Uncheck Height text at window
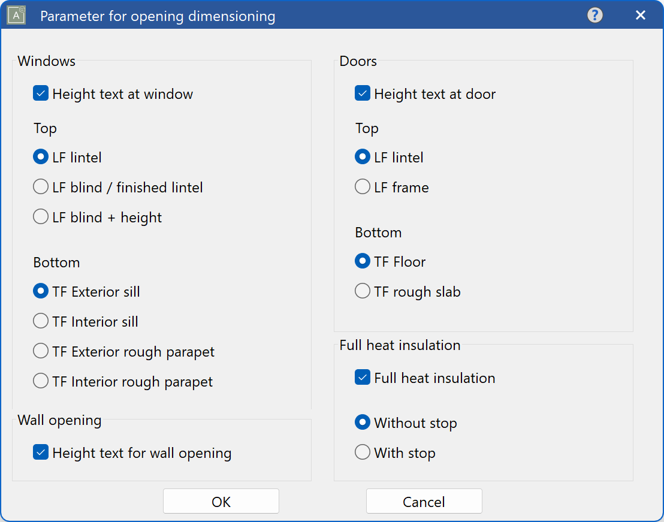 pos(40,93)
